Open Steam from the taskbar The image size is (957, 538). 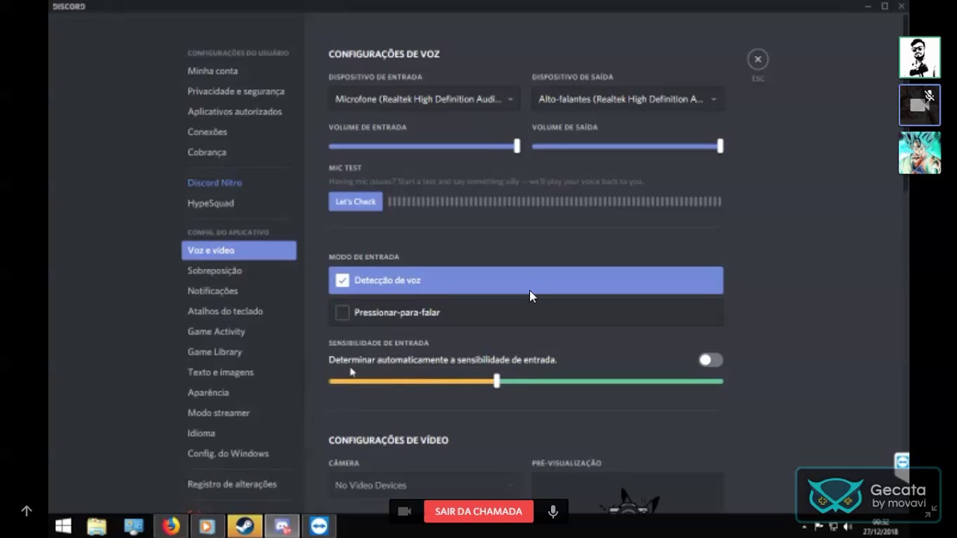pyautogui.click(x=244, y=526)
